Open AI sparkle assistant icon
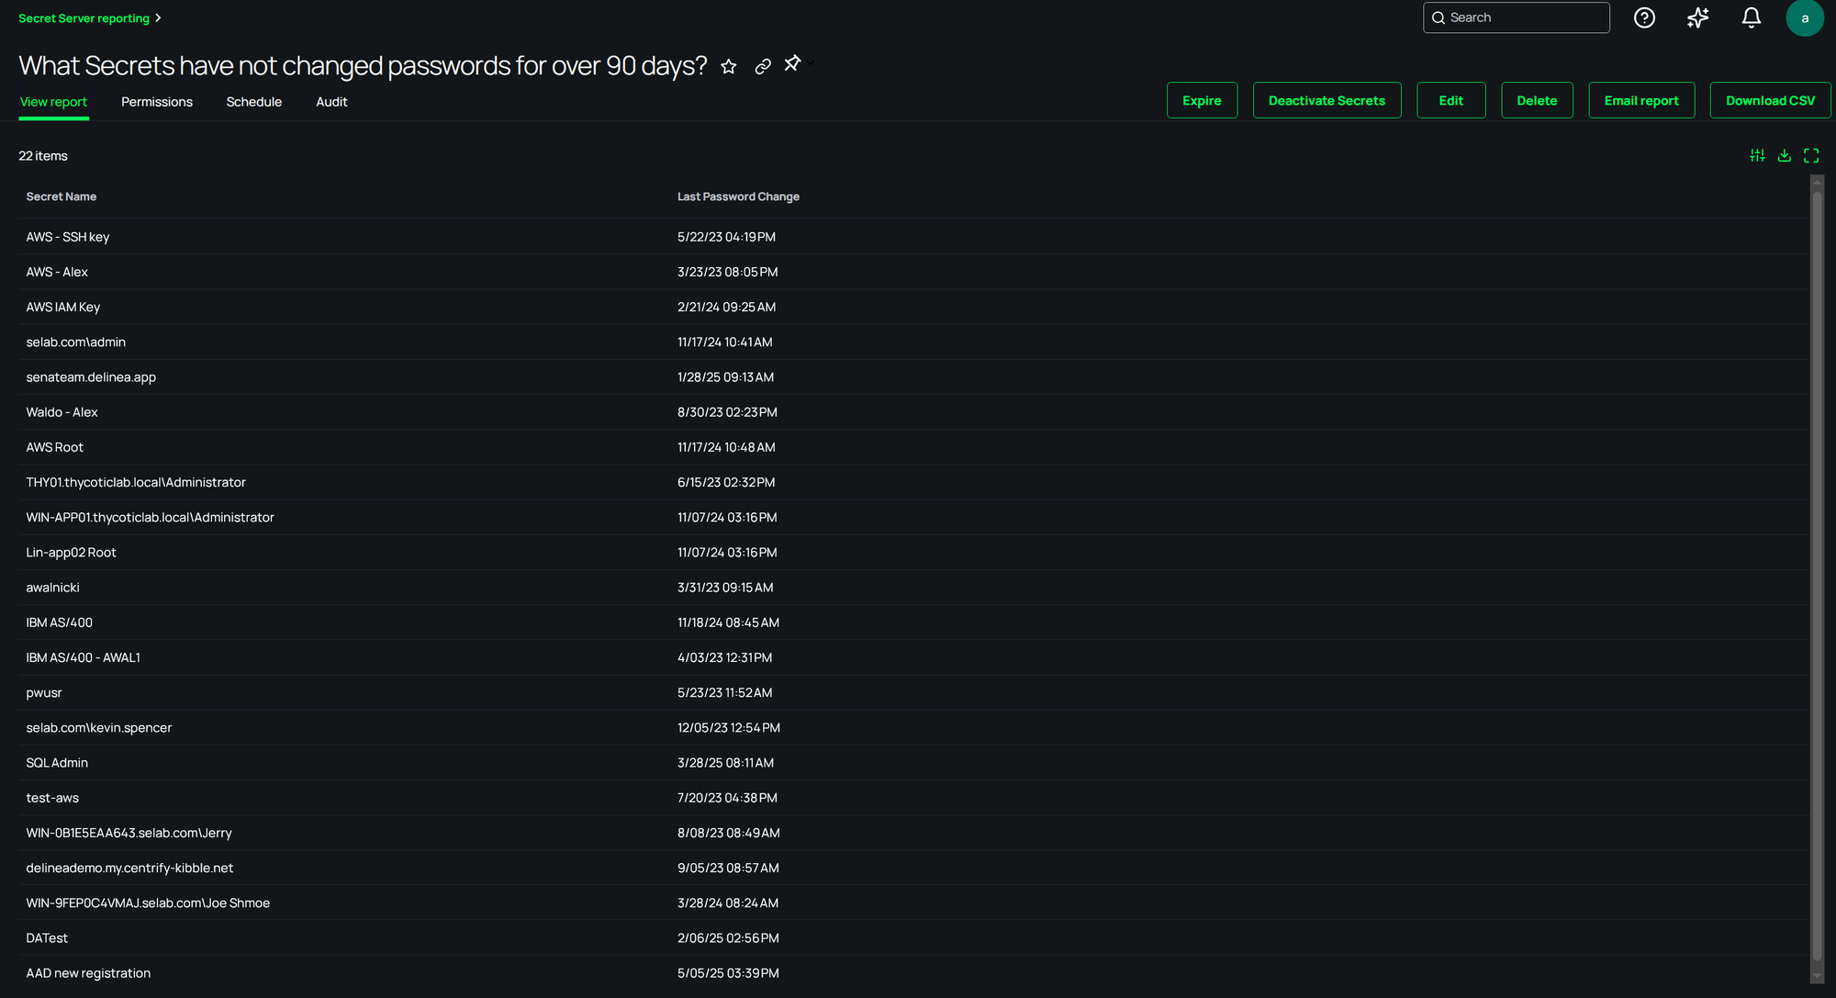Viewport: 1836px width, 998px height. pyautogui.click(x=1697, y=18)
